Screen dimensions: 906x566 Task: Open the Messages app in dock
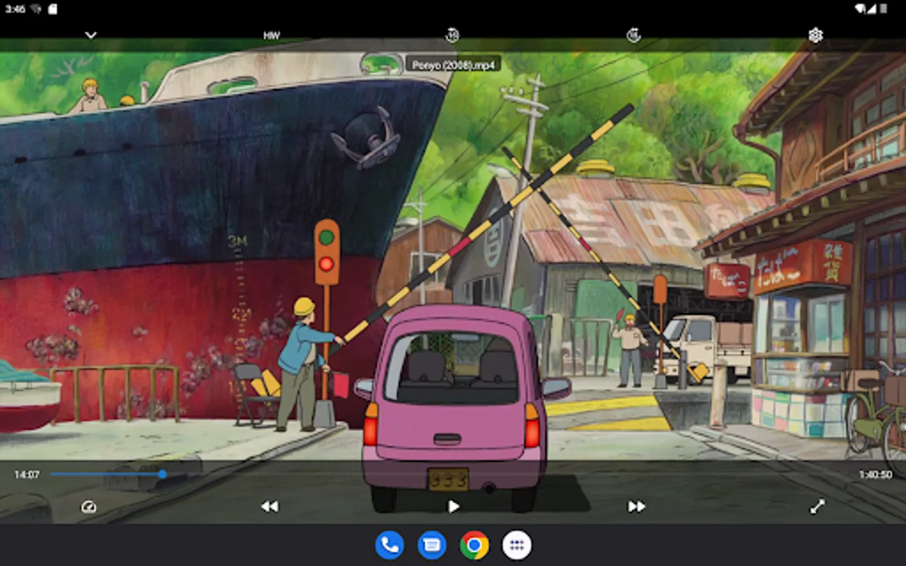[x=432, y=545]
